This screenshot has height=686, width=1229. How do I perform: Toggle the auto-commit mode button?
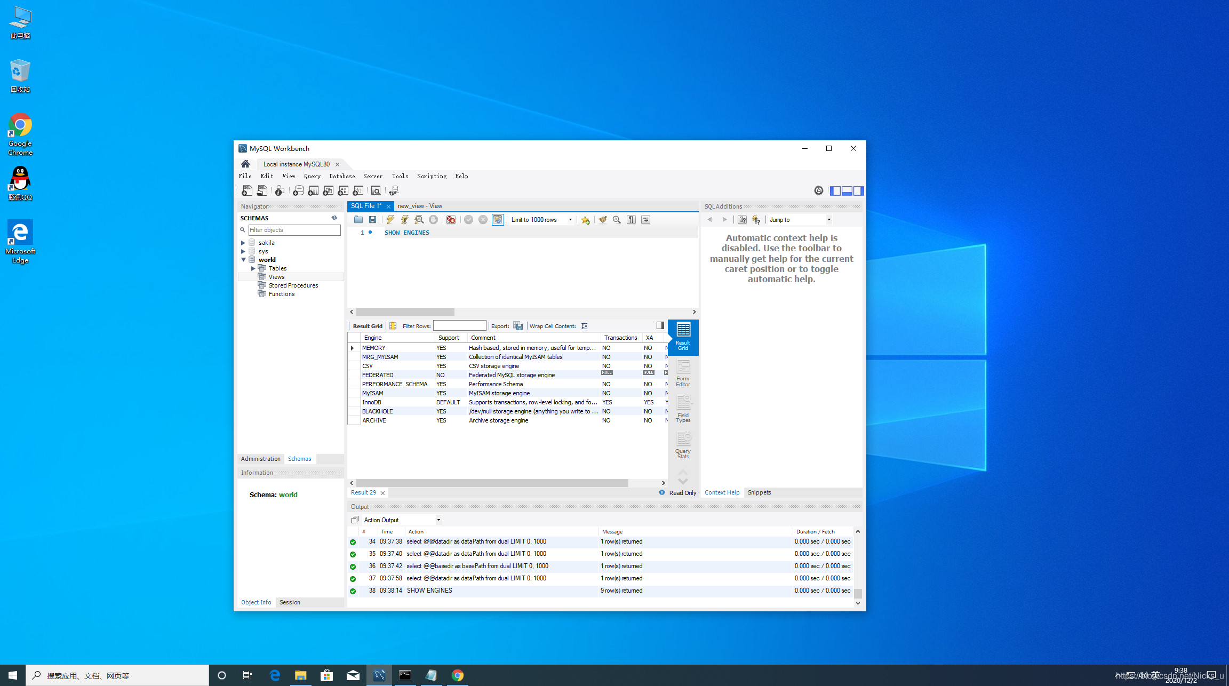[498, 220]
